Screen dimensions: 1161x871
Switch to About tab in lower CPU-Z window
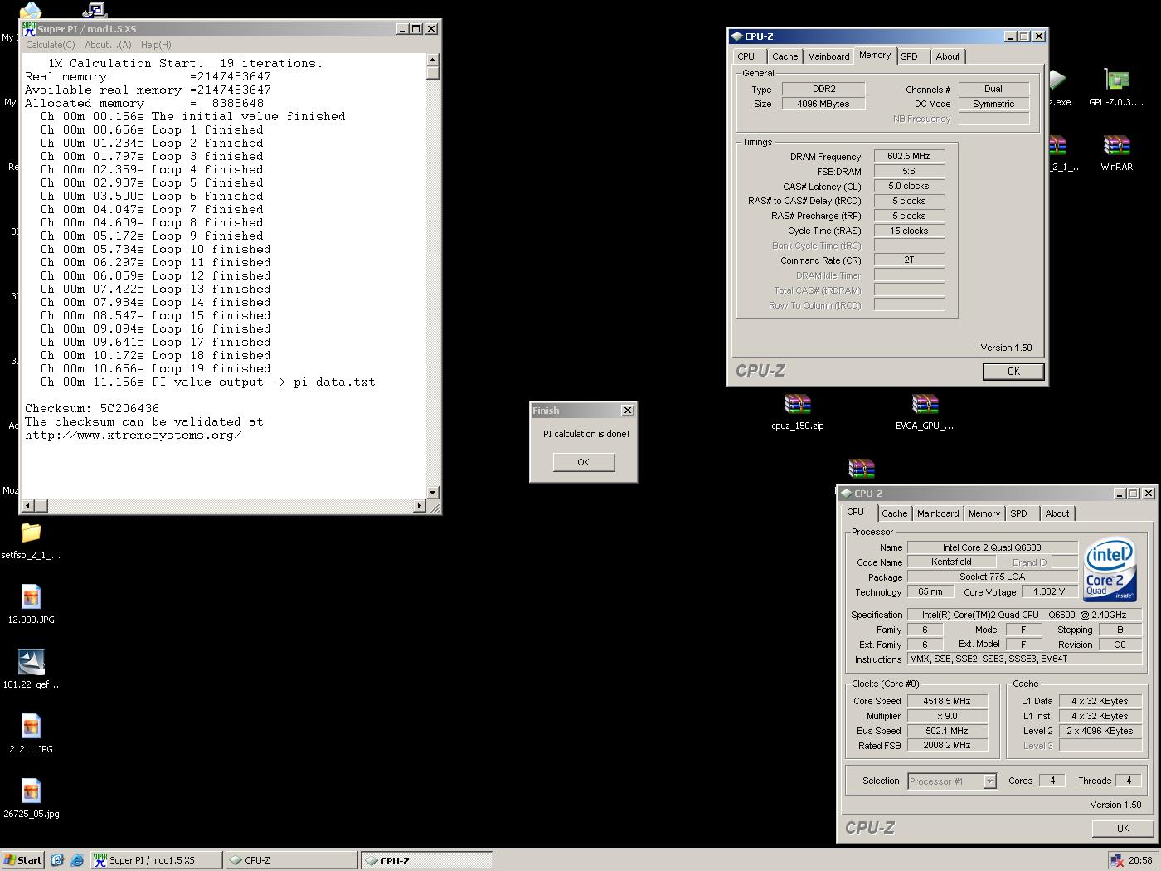pyautogui.click(x=1057, y=513)
